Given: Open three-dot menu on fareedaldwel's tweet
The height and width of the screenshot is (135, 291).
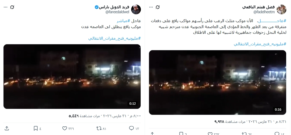Looking at the screenshot, I should pos(6,7).
